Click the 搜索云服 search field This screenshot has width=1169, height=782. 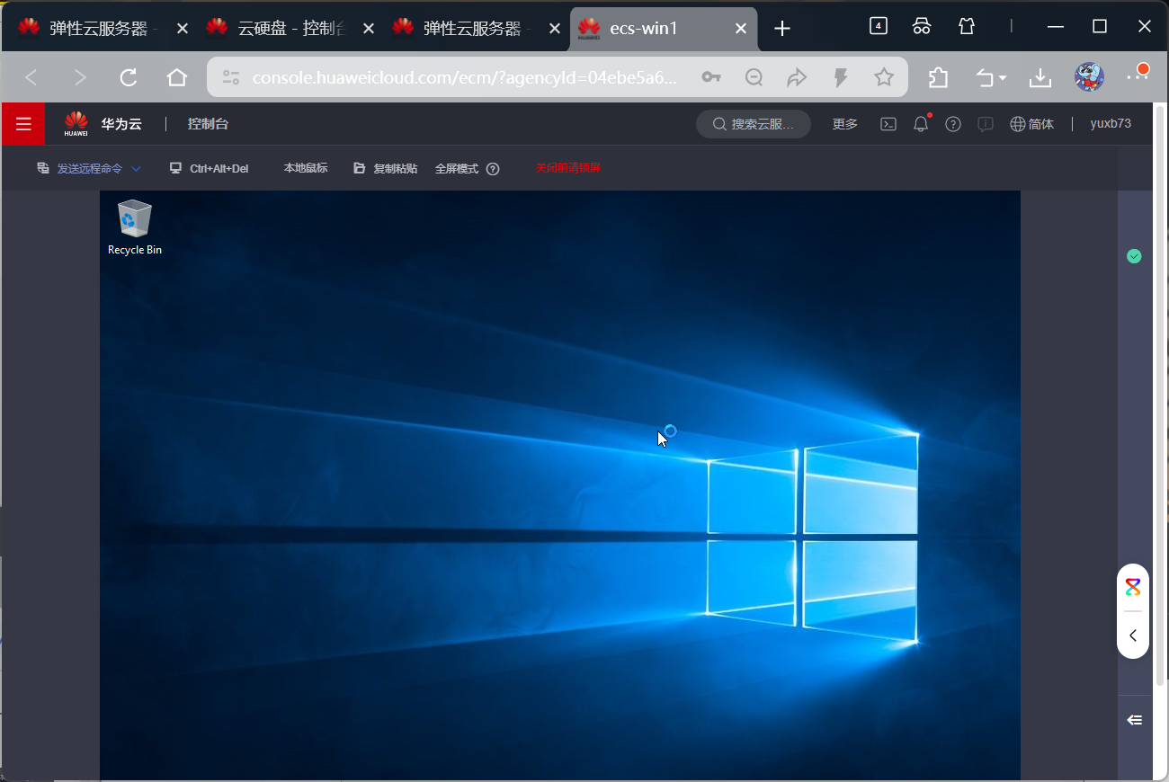point(754,123)
